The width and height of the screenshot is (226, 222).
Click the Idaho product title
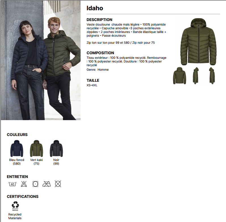point(95,8)
